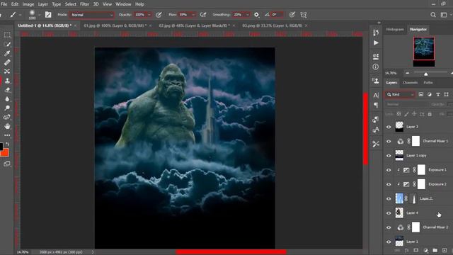Expand the Opacity value arrow

pos(149,15)
